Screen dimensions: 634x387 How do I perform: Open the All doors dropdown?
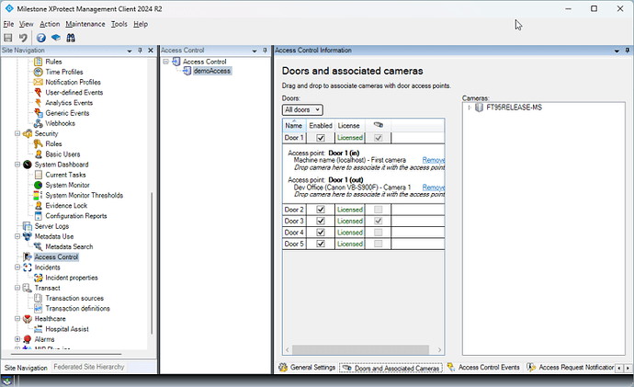302,109
